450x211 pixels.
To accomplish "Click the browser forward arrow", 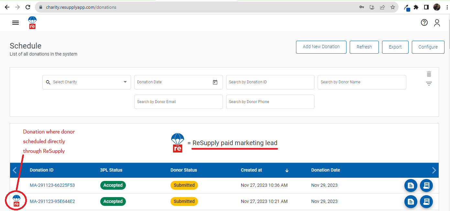I will (17, 7).
